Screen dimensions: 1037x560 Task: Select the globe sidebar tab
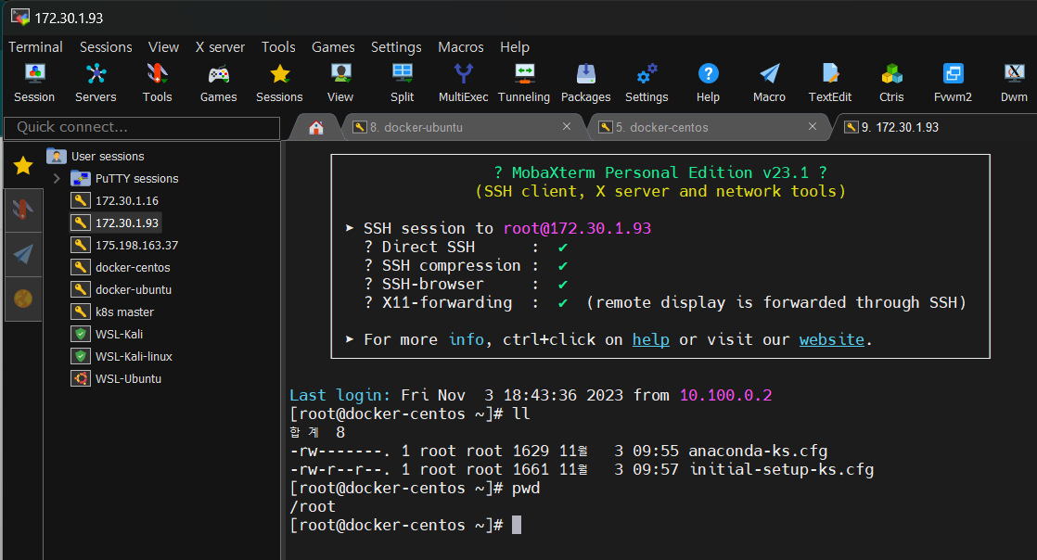point(23,299)
